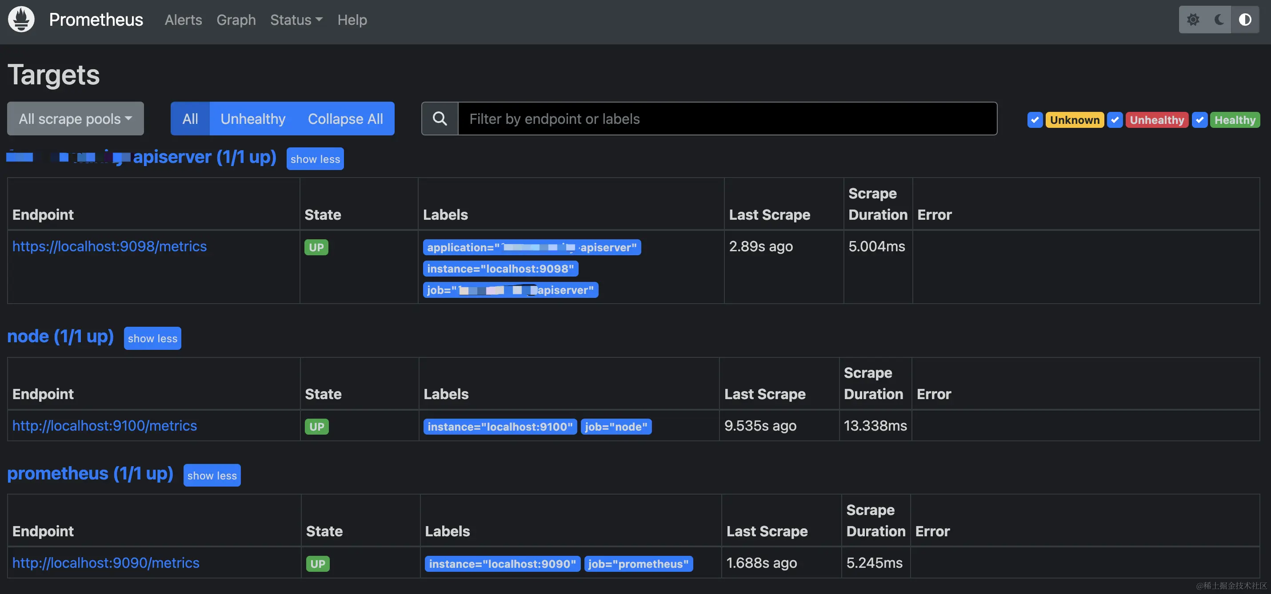Open the localhost:9100 metrics endpoint link
This screenshot has width=1271, height=594.
pyautogui.click(x=104, y=425)
